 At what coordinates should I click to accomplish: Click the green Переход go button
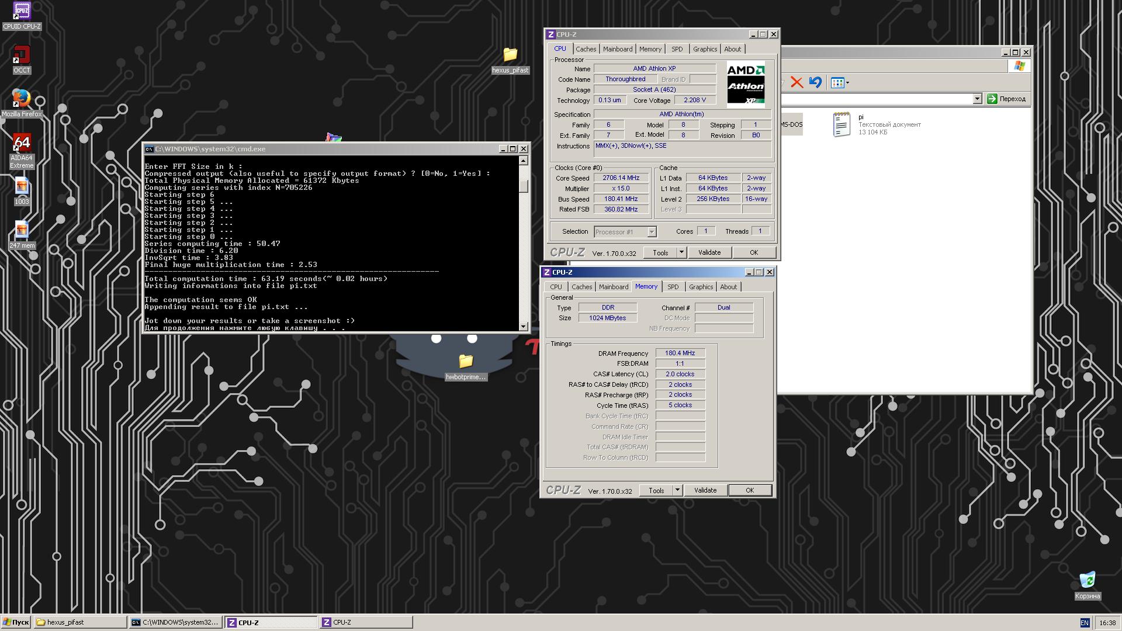tap(1007, 99)
